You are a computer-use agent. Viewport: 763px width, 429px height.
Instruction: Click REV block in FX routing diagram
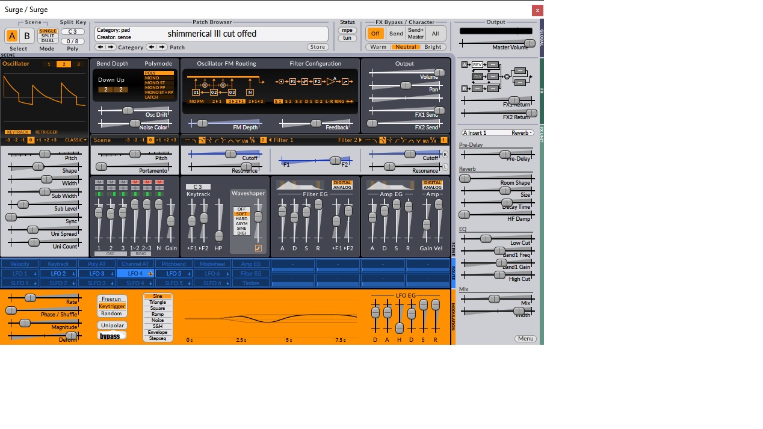(x=478, y=64)
